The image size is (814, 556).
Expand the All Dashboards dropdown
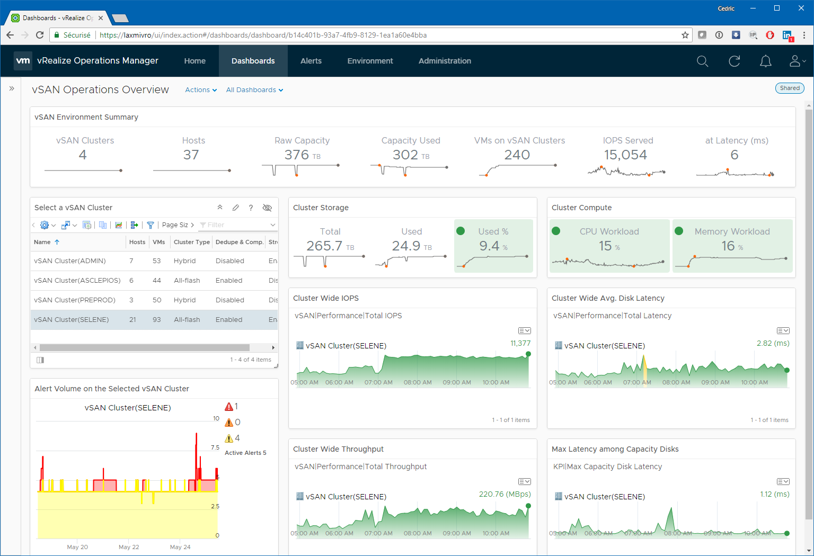point(254,90)
